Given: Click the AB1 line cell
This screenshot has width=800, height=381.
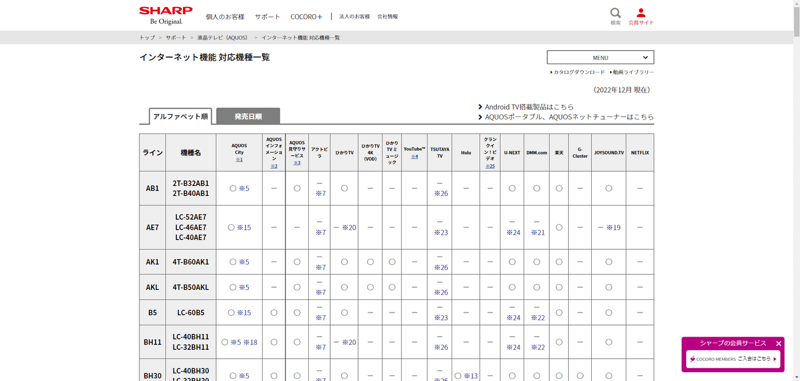Looking at the screenshot, I should 152,188.
